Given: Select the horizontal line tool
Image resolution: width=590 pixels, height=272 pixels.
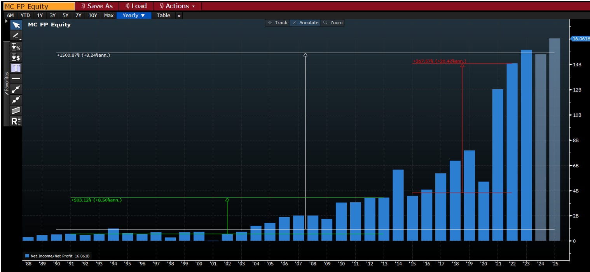Looking at the screenshot, I should 16,78.
